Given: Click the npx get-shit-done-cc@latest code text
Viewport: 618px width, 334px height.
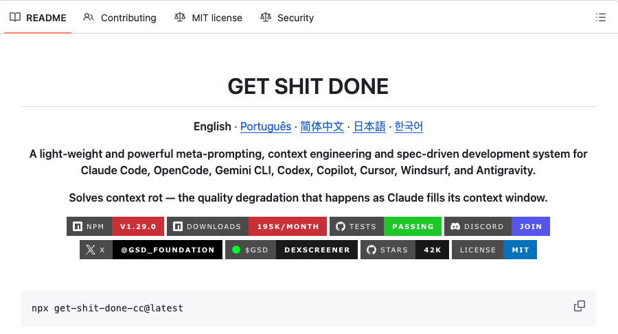Looking at the screenshot, I should coord(107,308).
